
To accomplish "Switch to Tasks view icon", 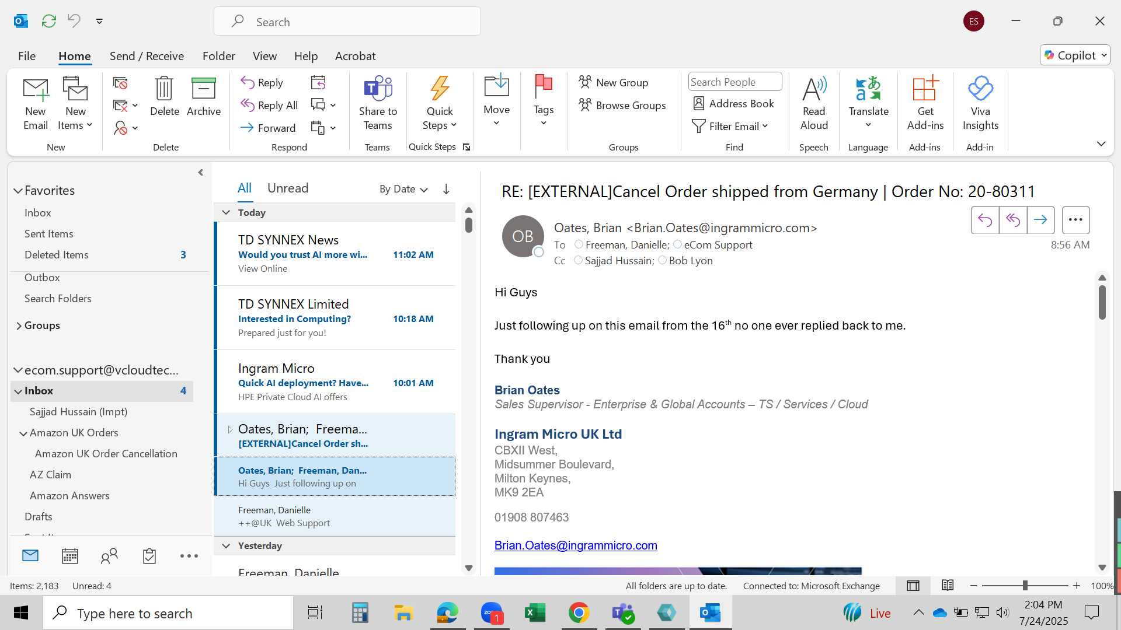I will coord(149,556).
